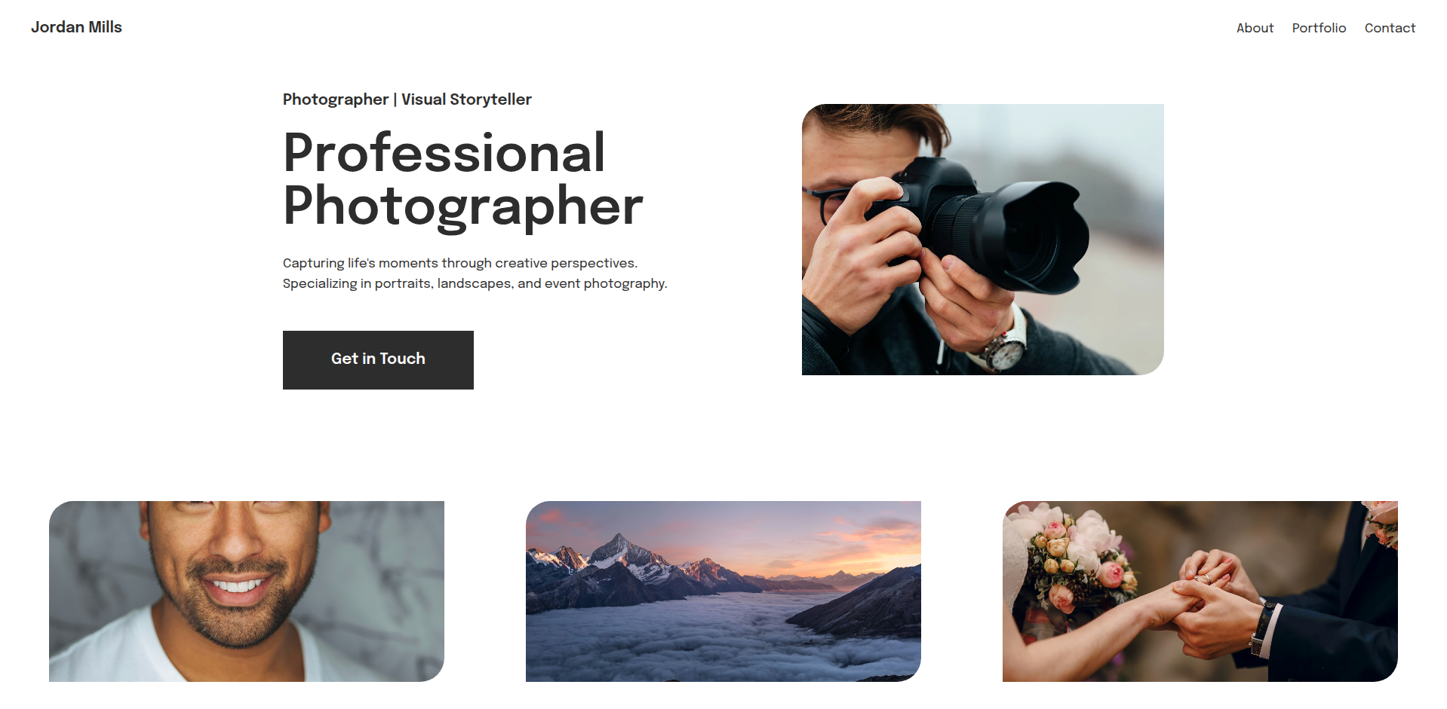Open the About page link
This screenshot has width=1447, height=709.
tap(1255, 28)
